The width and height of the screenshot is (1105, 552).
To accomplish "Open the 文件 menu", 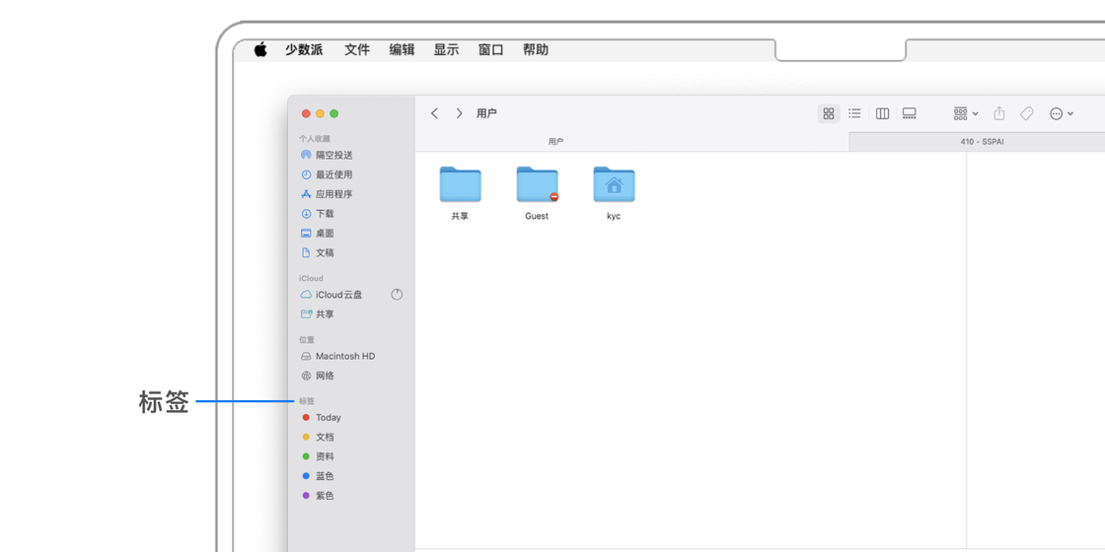I will tap(356, 49).
